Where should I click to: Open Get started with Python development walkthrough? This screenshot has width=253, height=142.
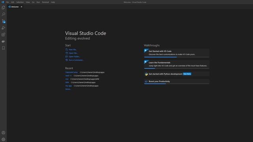click(x=177, y=74)
